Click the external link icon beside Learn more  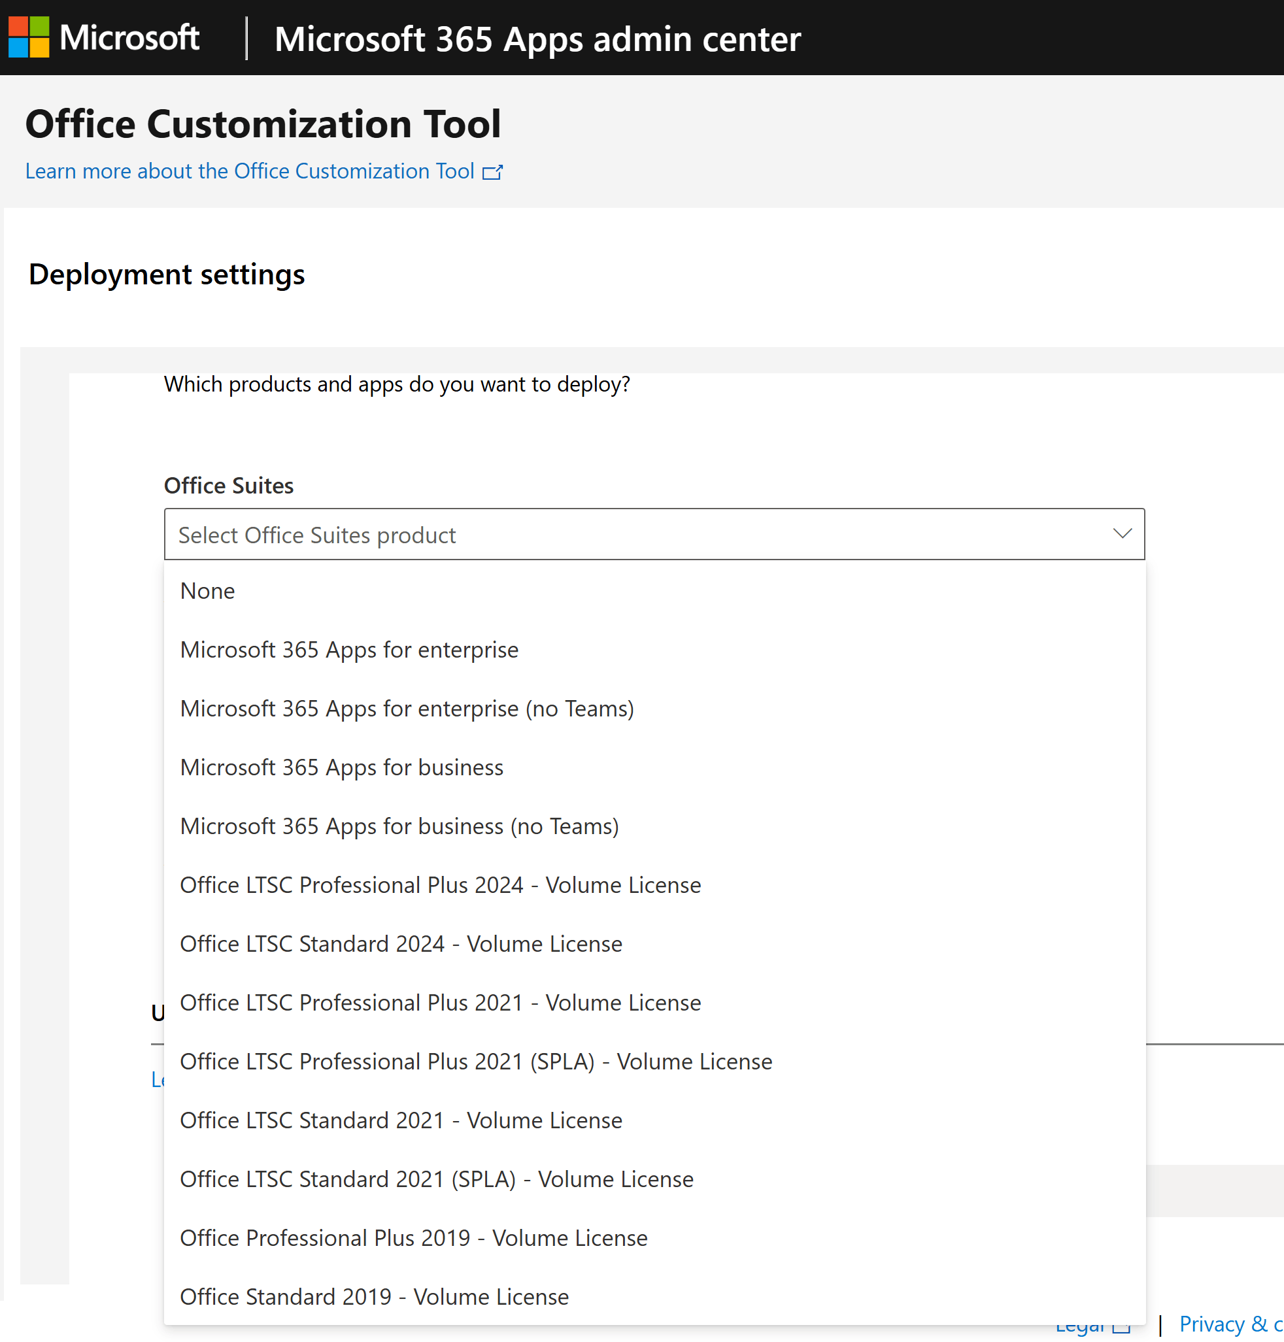click(492, 172)
